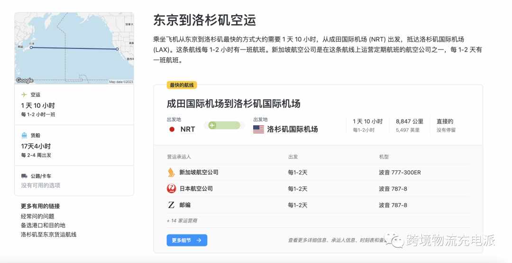The width and height of the screenshot is (512, 263).
Task: Select the 空运 1 天 10 小时 option
Action: click(74, 104)
